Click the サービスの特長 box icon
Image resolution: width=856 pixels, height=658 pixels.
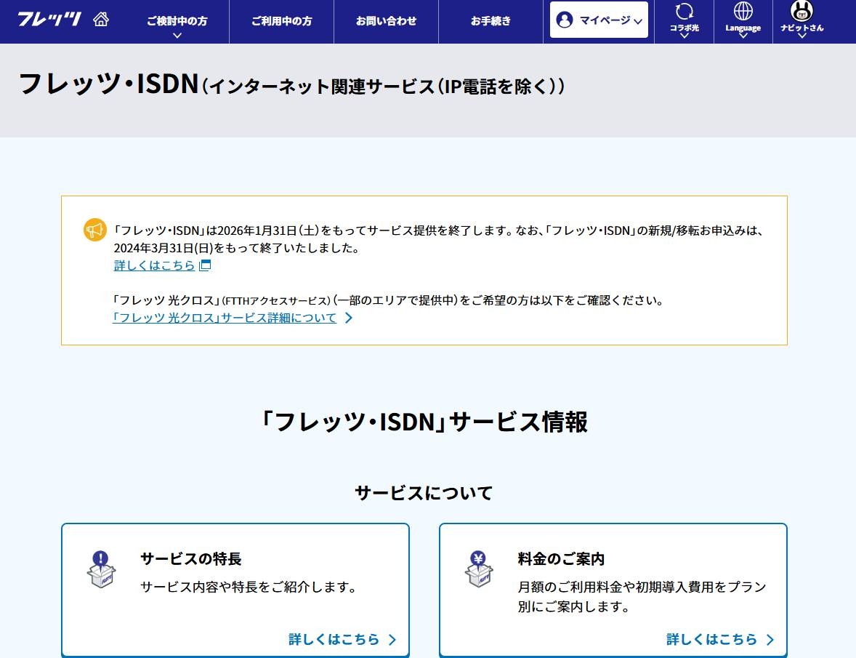click(101, 570)
